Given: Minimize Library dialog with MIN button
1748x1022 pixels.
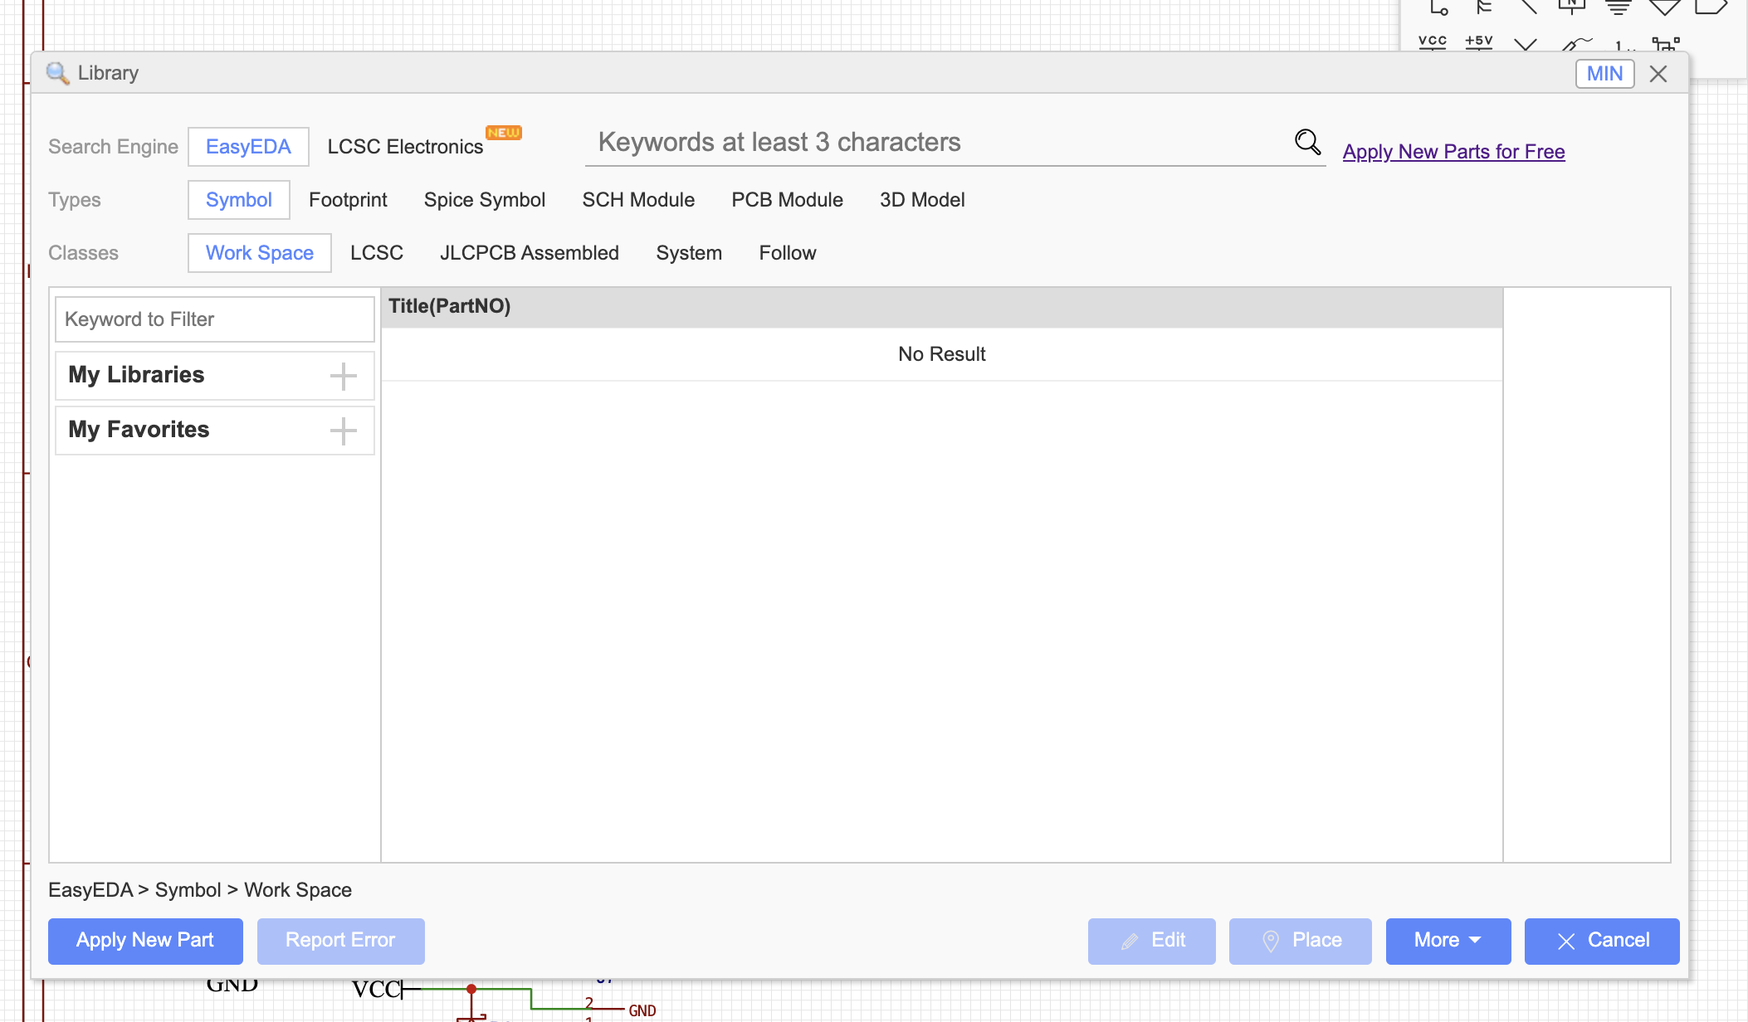Looking at the screenshot, I should tap(1604, 74).
